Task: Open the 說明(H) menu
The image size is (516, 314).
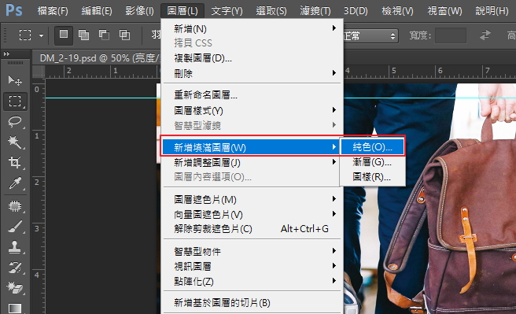Action: [492, 11]
